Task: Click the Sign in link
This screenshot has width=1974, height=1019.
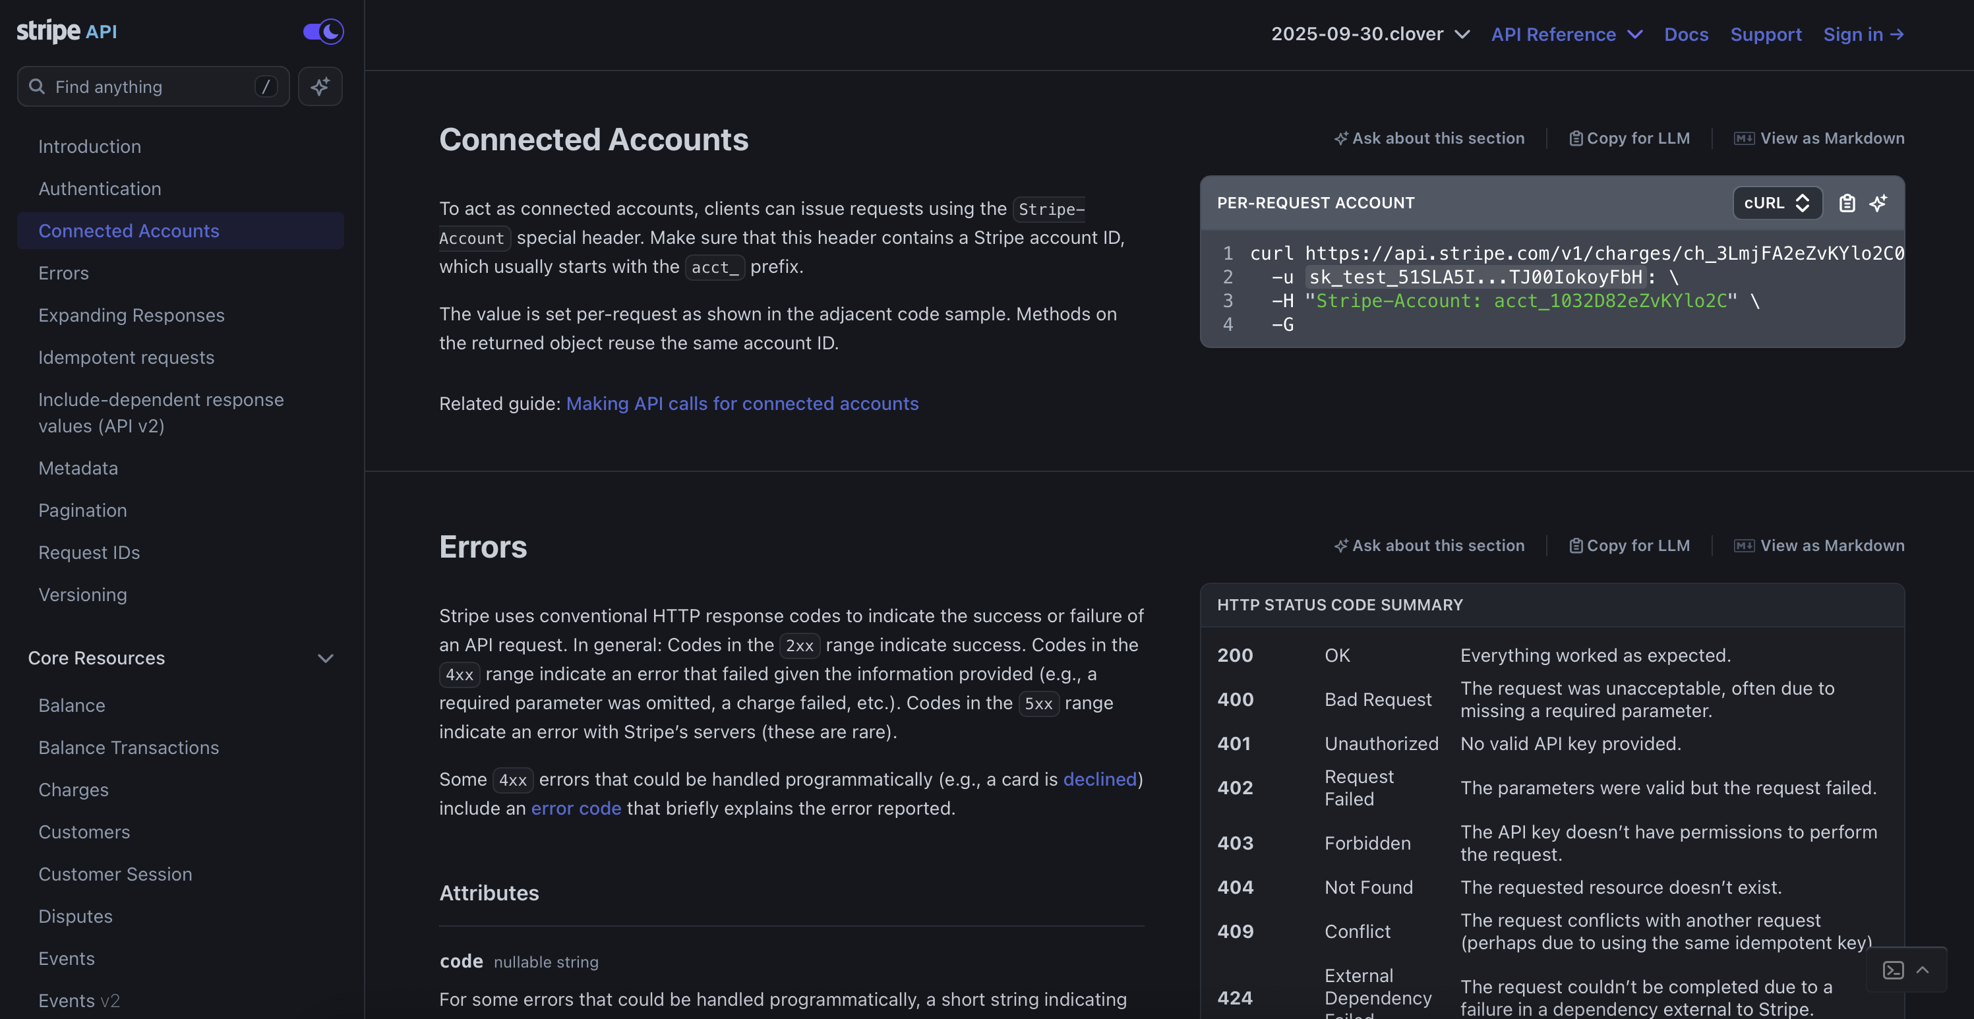Action: point(1863,34)
